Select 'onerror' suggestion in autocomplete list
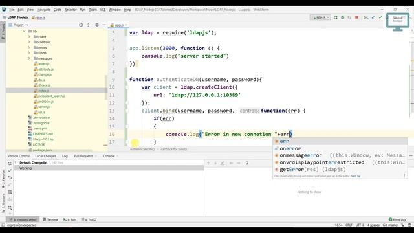This screenshot has height=233, width=414. coord(340,148)
